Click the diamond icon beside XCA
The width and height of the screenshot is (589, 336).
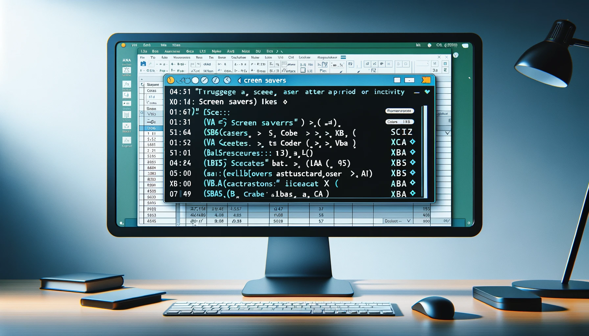click(x=412, y=142)
